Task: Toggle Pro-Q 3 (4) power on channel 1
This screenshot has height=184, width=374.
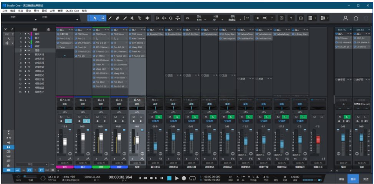Action: coord(58,39)
